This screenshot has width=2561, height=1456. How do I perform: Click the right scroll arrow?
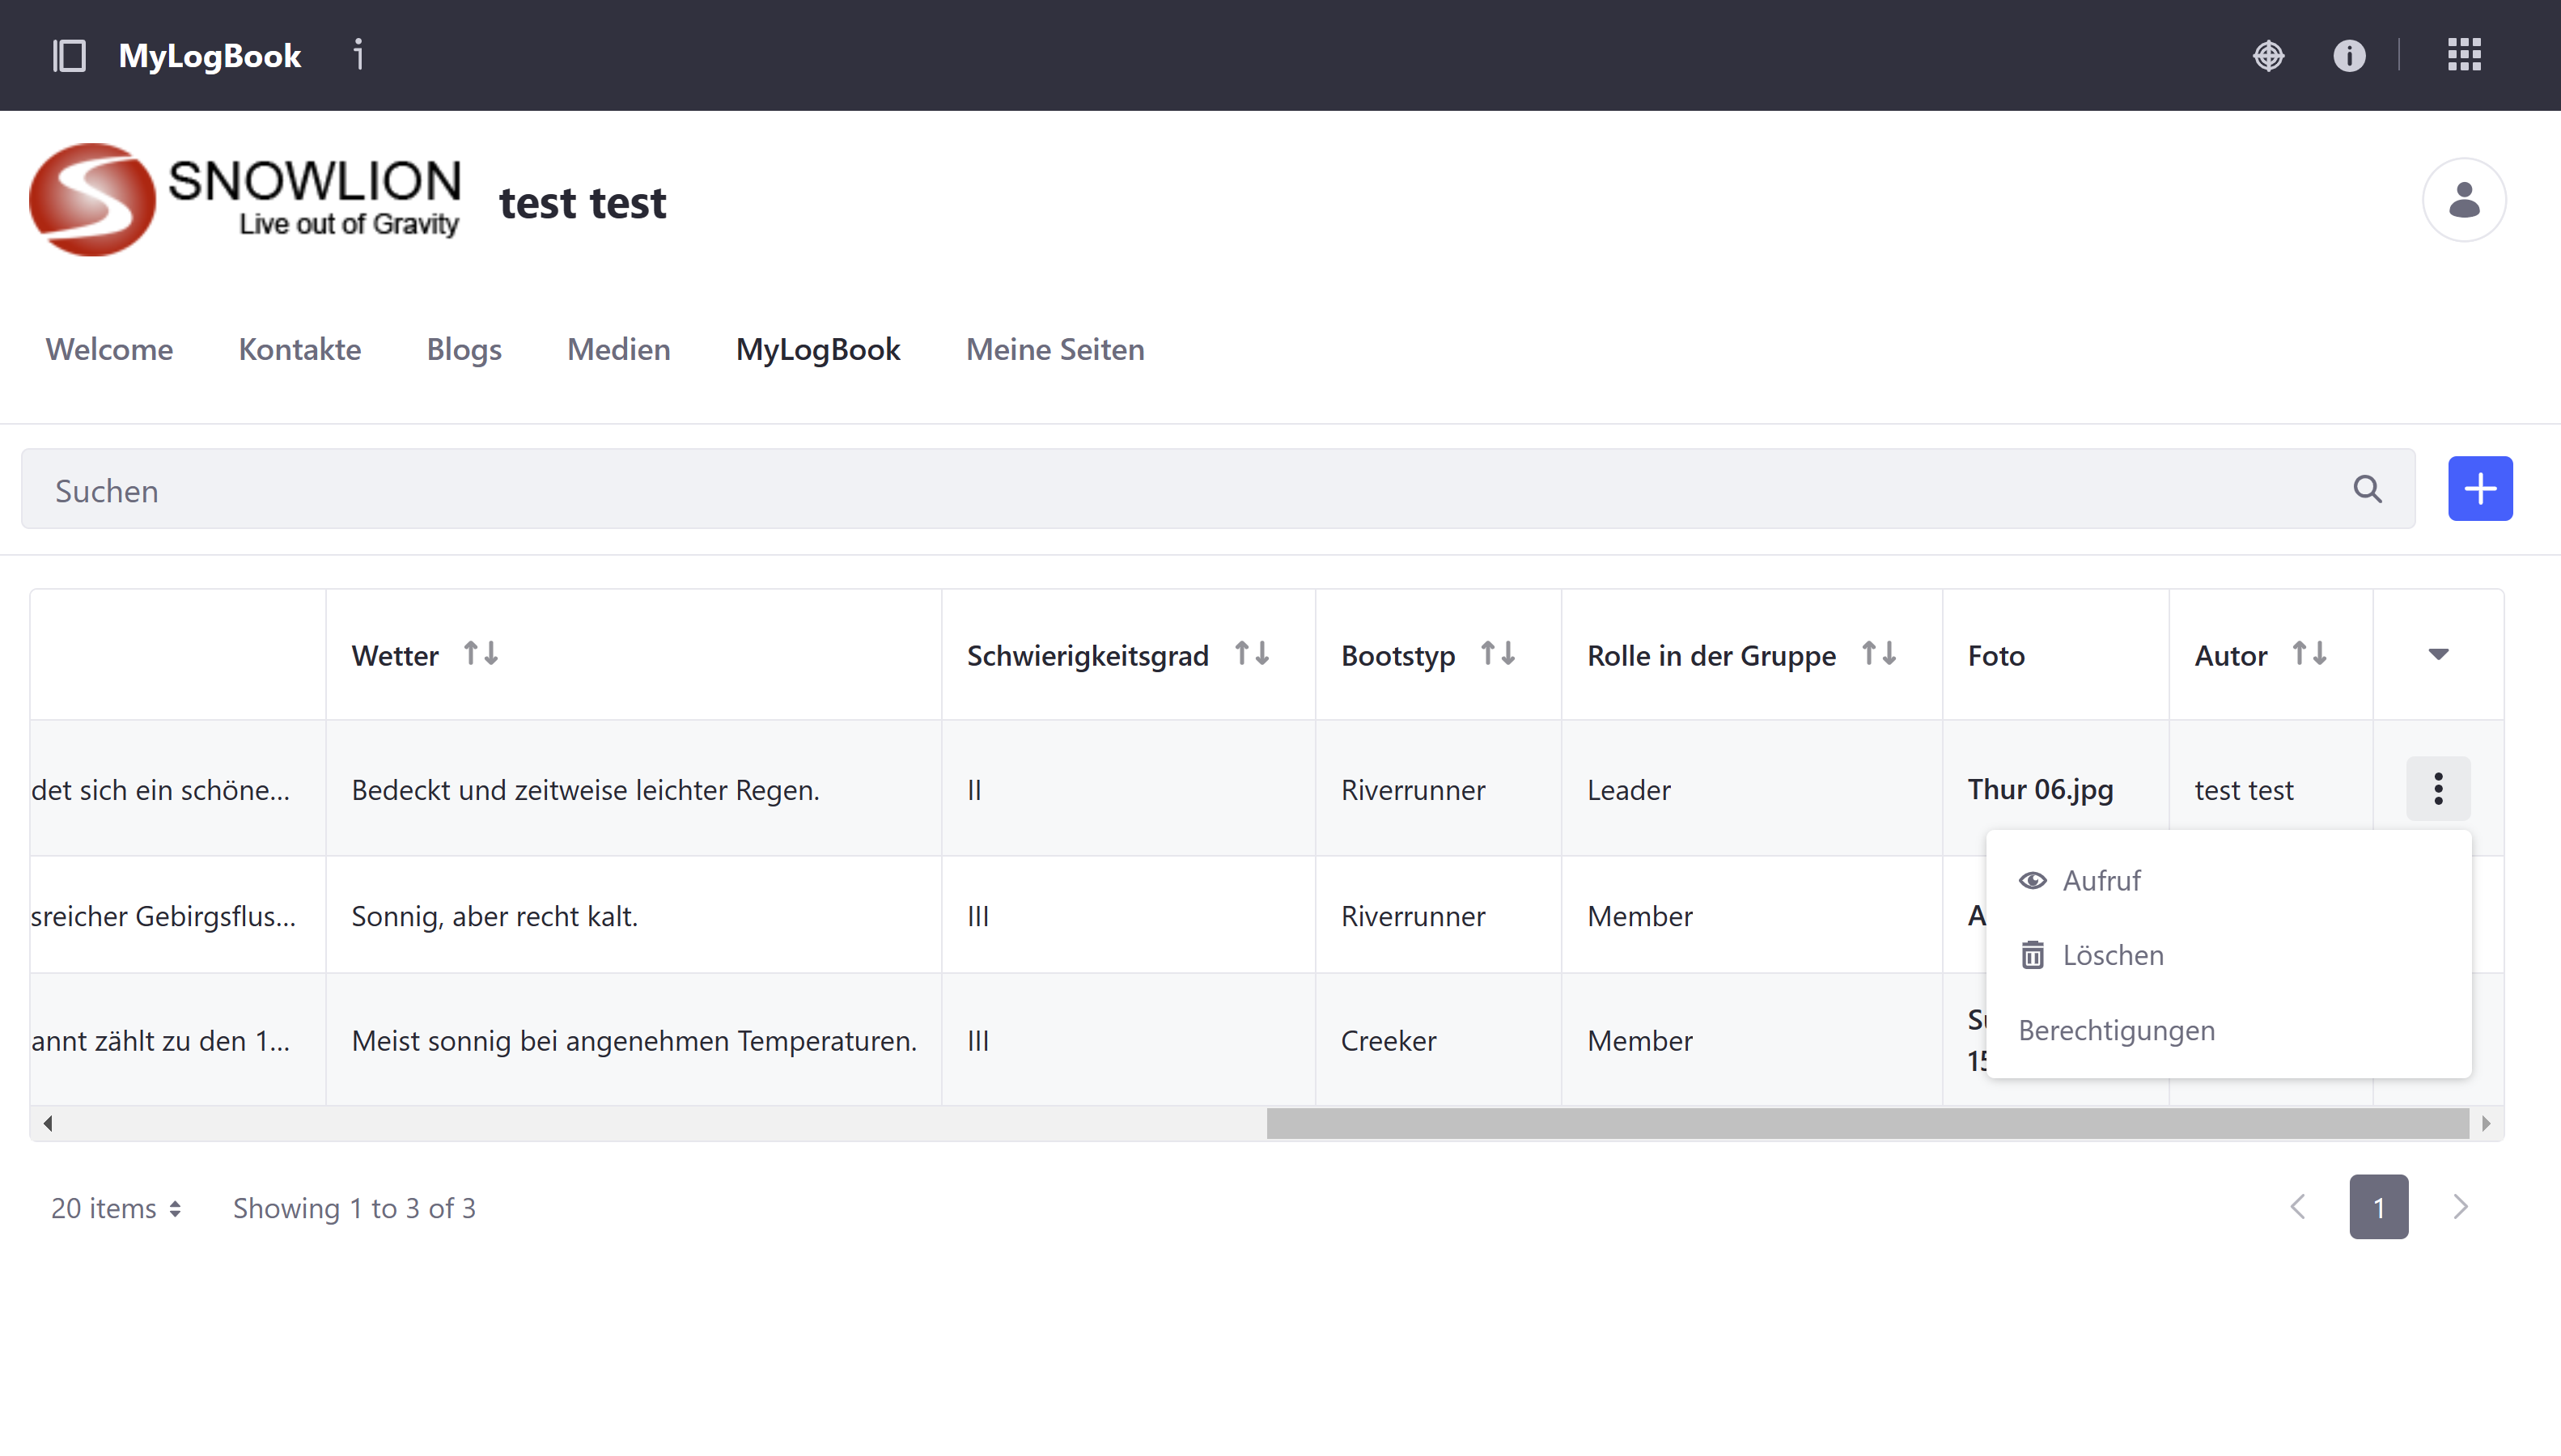[2486, 1124]
